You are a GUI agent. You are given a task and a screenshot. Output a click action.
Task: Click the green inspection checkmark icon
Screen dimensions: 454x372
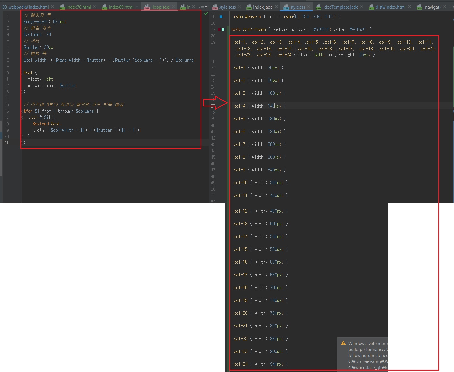(x=206, y=14)
